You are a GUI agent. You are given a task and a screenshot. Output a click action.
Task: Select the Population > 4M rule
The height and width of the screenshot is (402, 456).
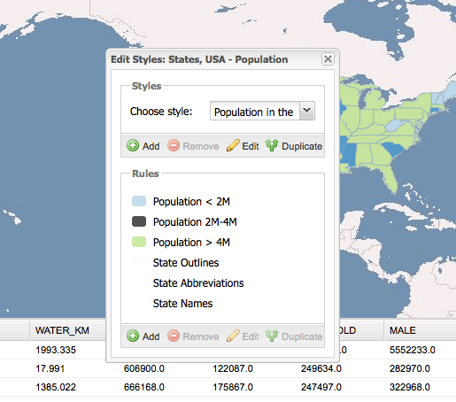coord(191,243)
